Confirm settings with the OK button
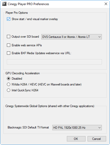 click(76, 139)
